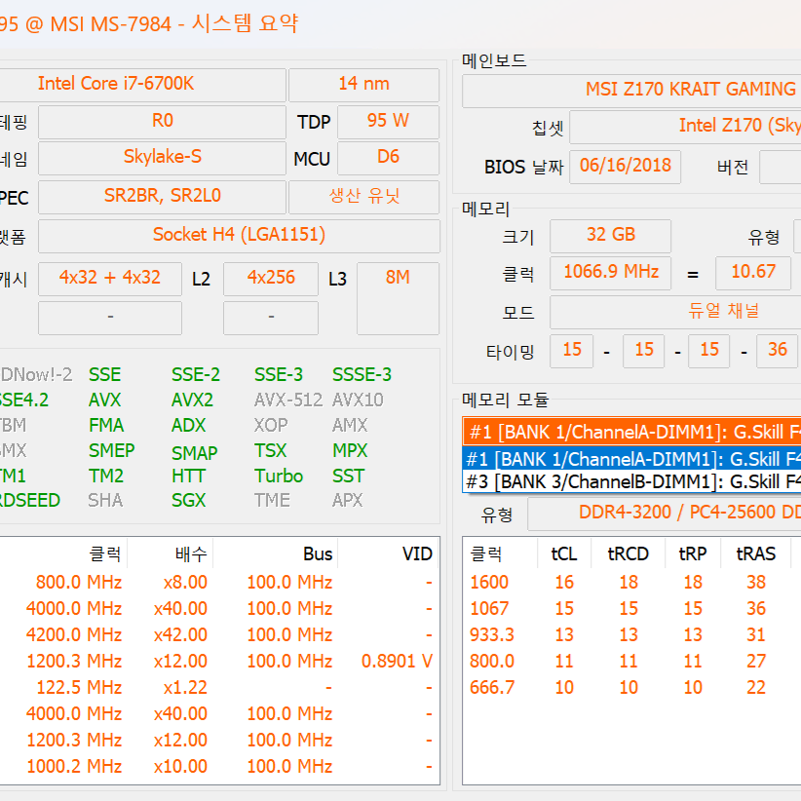Click the HTT feature flag

(188, 477)
